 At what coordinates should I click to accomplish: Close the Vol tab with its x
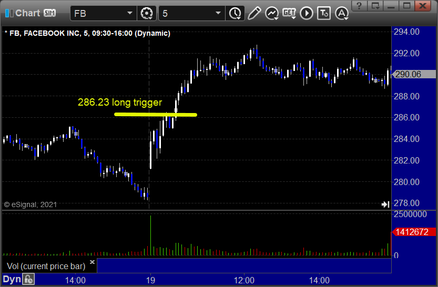[92, 262]
